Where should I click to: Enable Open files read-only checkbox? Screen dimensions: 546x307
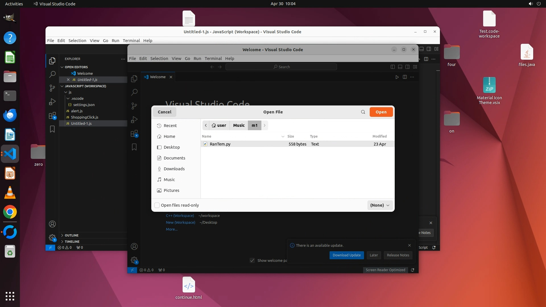click(157, 205)
